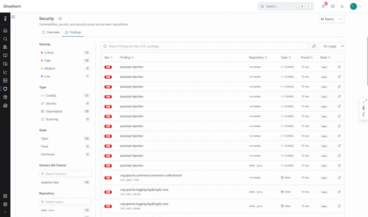The image size is (368, 217).
Task: Filter by Dismissed state
Action: pyautogui.click(x=65, y=154)
